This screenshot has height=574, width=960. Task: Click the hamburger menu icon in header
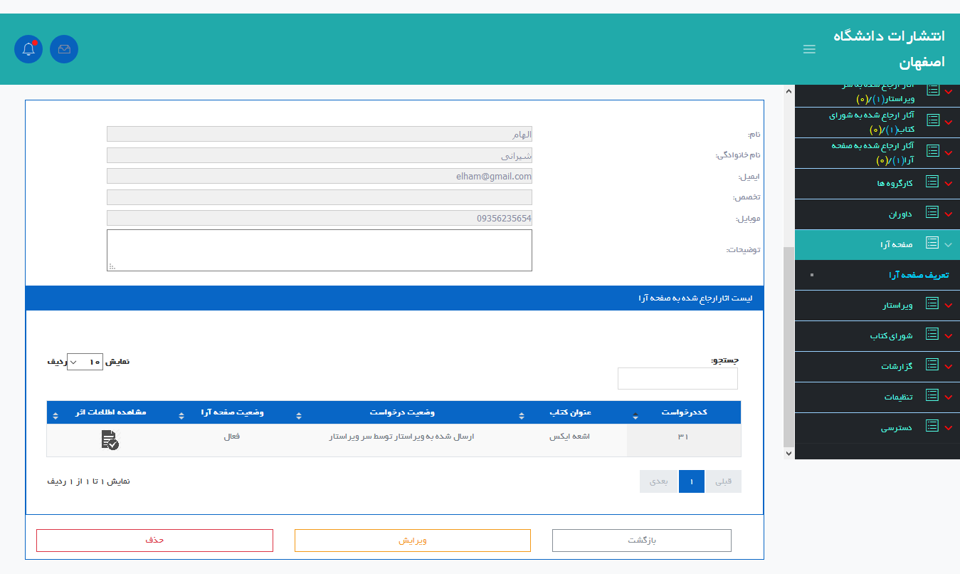tap(809, 49)
